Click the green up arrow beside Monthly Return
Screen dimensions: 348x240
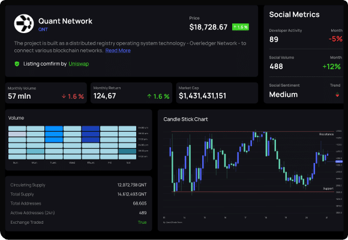coord(149,96)
